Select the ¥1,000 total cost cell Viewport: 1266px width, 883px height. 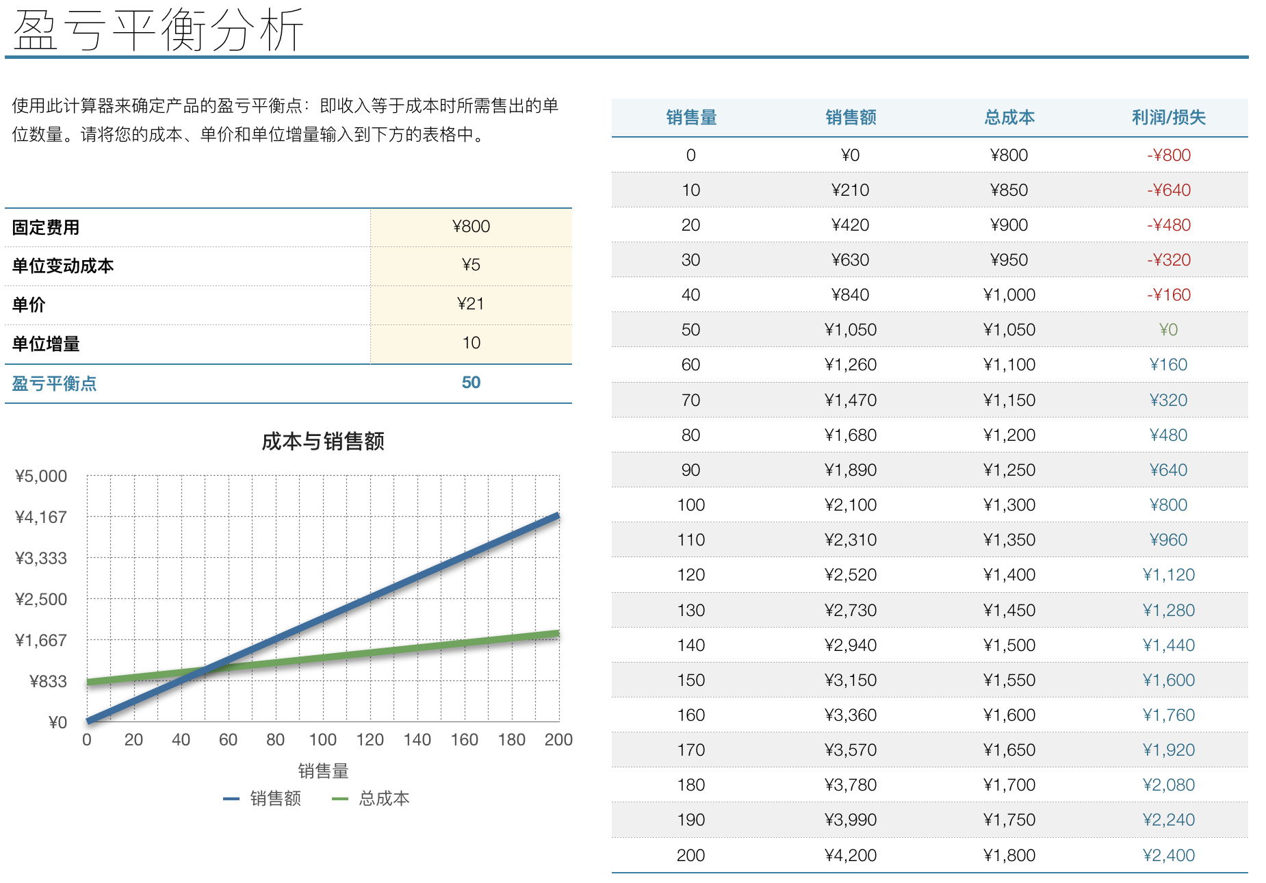point(1009,295)
